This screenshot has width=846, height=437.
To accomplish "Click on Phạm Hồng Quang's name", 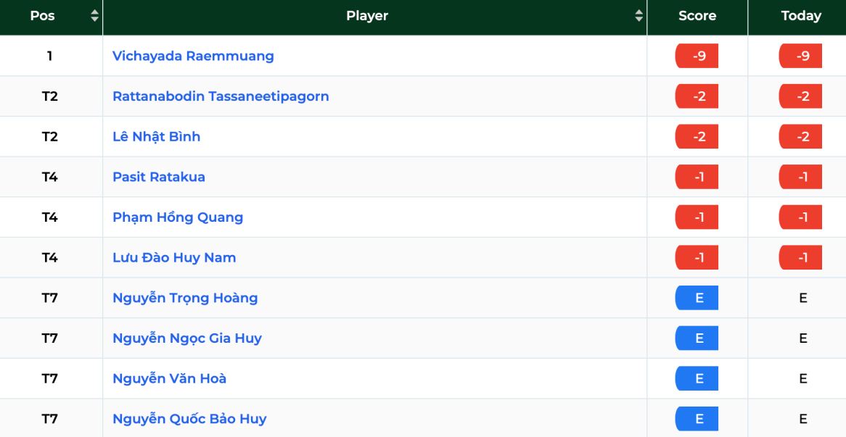I will (x=178, y=217).
